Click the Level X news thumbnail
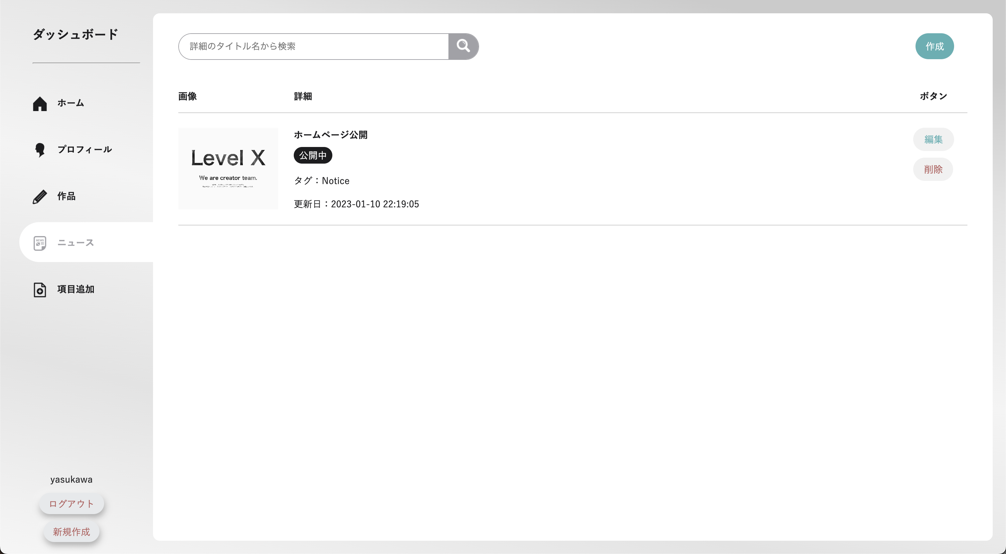Screen dimensions: 1006x554 [228, 169]
